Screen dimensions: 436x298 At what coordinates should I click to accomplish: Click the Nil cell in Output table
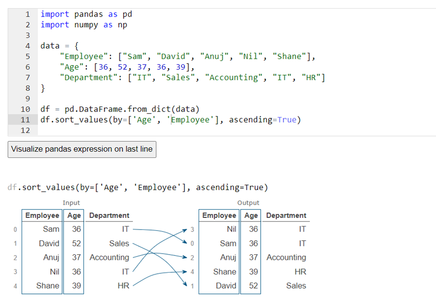230,229
